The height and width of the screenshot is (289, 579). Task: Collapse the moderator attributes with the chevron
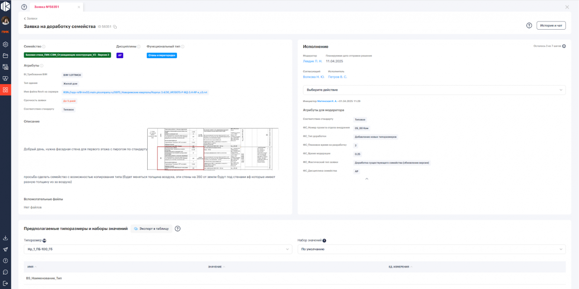tap(367, 179)
